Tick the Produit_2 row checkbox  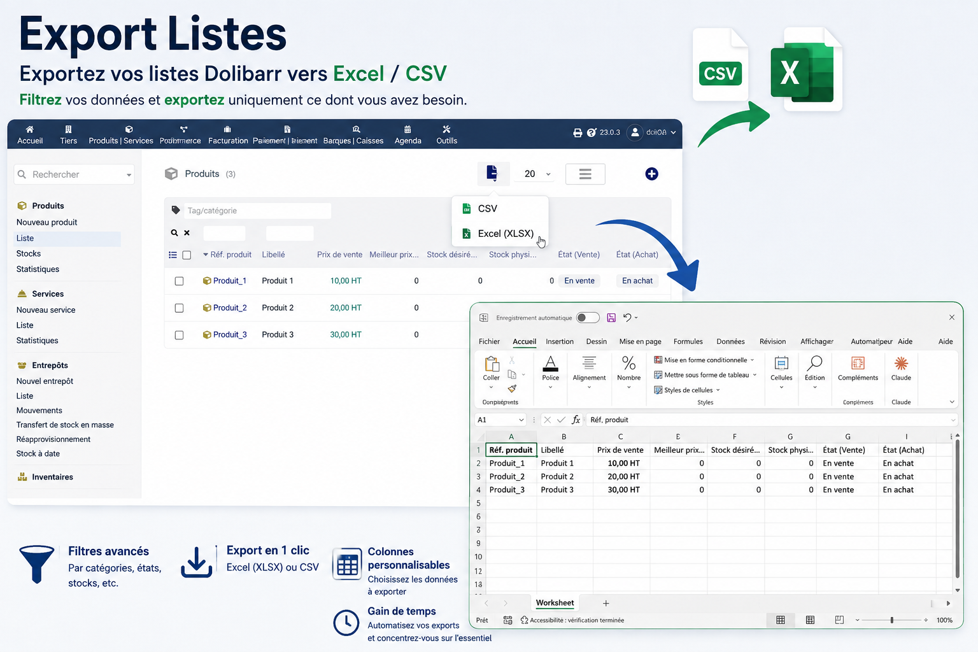tap(179, 308)
